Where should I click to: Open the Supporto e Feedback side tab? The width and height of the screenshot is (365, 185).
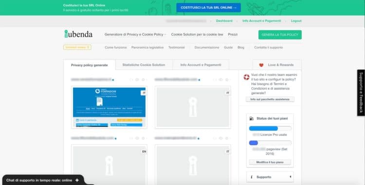(361, 92)
